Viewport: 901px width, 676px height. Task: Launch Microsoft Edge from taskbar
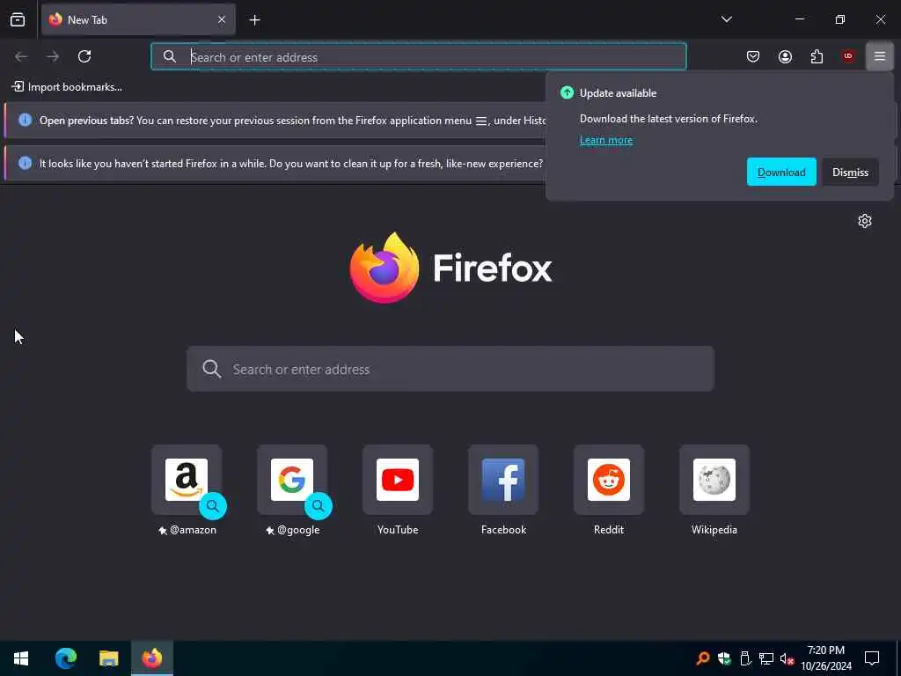click(x=65, y=658)
